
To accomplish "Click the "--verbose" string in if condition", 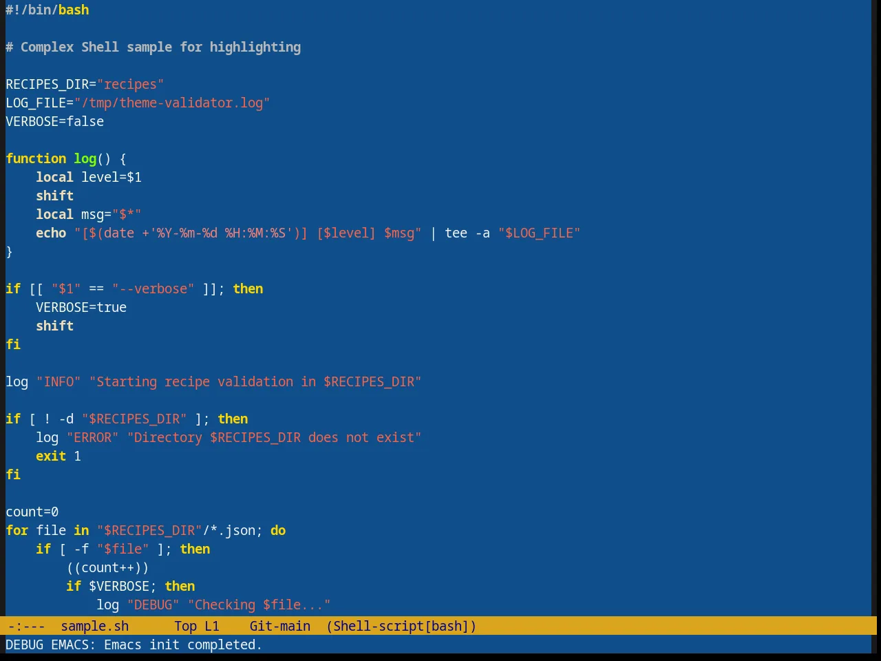I will pyautogui.click(x=153, y=288).
